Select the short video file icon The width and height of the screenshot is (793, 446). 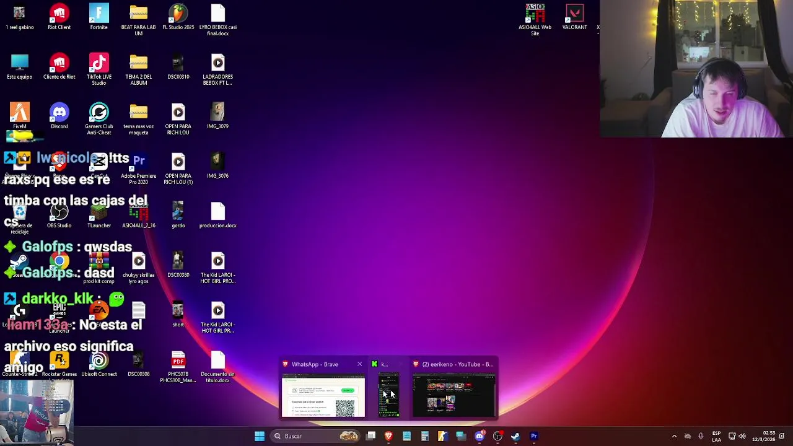(178, 315)
